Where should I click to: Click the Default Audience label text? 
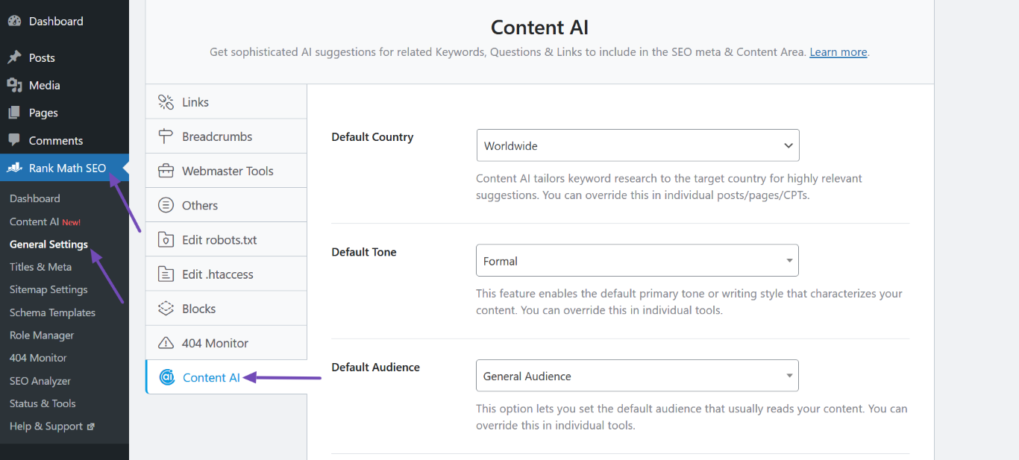[x=376, y=367]
